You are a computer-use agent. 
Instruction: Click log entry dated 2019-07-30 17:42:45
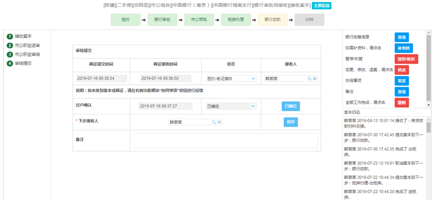coord(384,137)
